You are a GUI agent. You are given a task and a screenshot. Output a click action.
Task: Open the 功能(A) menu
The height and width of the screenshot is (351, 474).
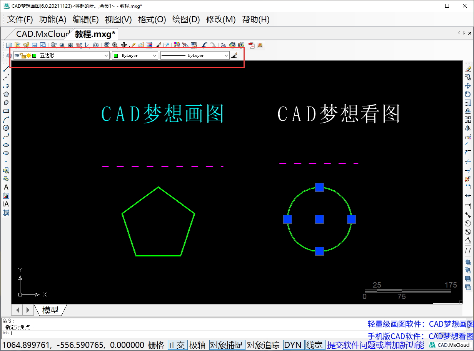coord(53,20)
